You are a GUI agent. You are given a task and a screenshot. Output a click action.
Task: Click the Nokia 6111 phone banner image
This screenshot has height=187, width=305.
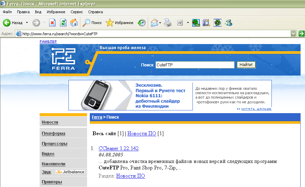pyautogui.click(x=97, y=95)
